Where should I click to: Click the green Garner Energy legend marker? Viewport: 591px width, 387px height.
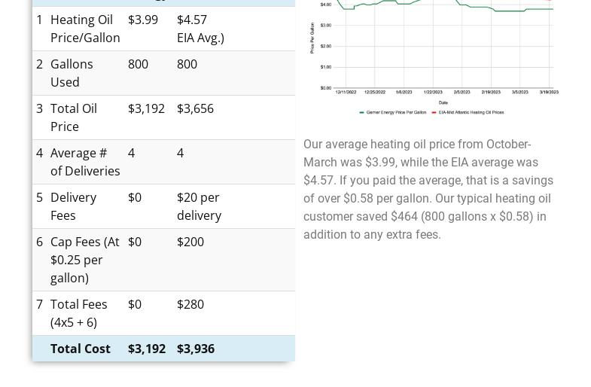click(361, 112)
